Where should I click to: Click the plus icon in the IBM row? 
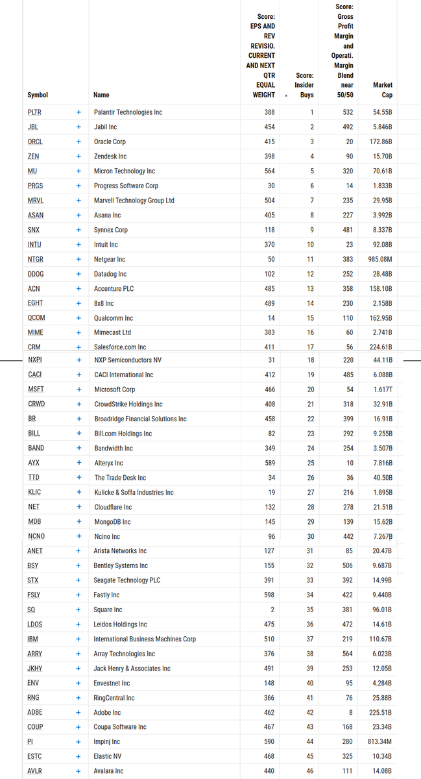78,639
